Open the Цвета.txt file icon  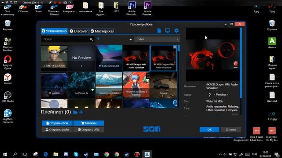coord(272,97)
